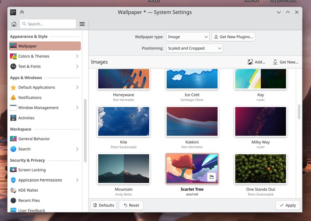Click the Apply button
This screenshot has width=311, height=221.
(287, 205)
